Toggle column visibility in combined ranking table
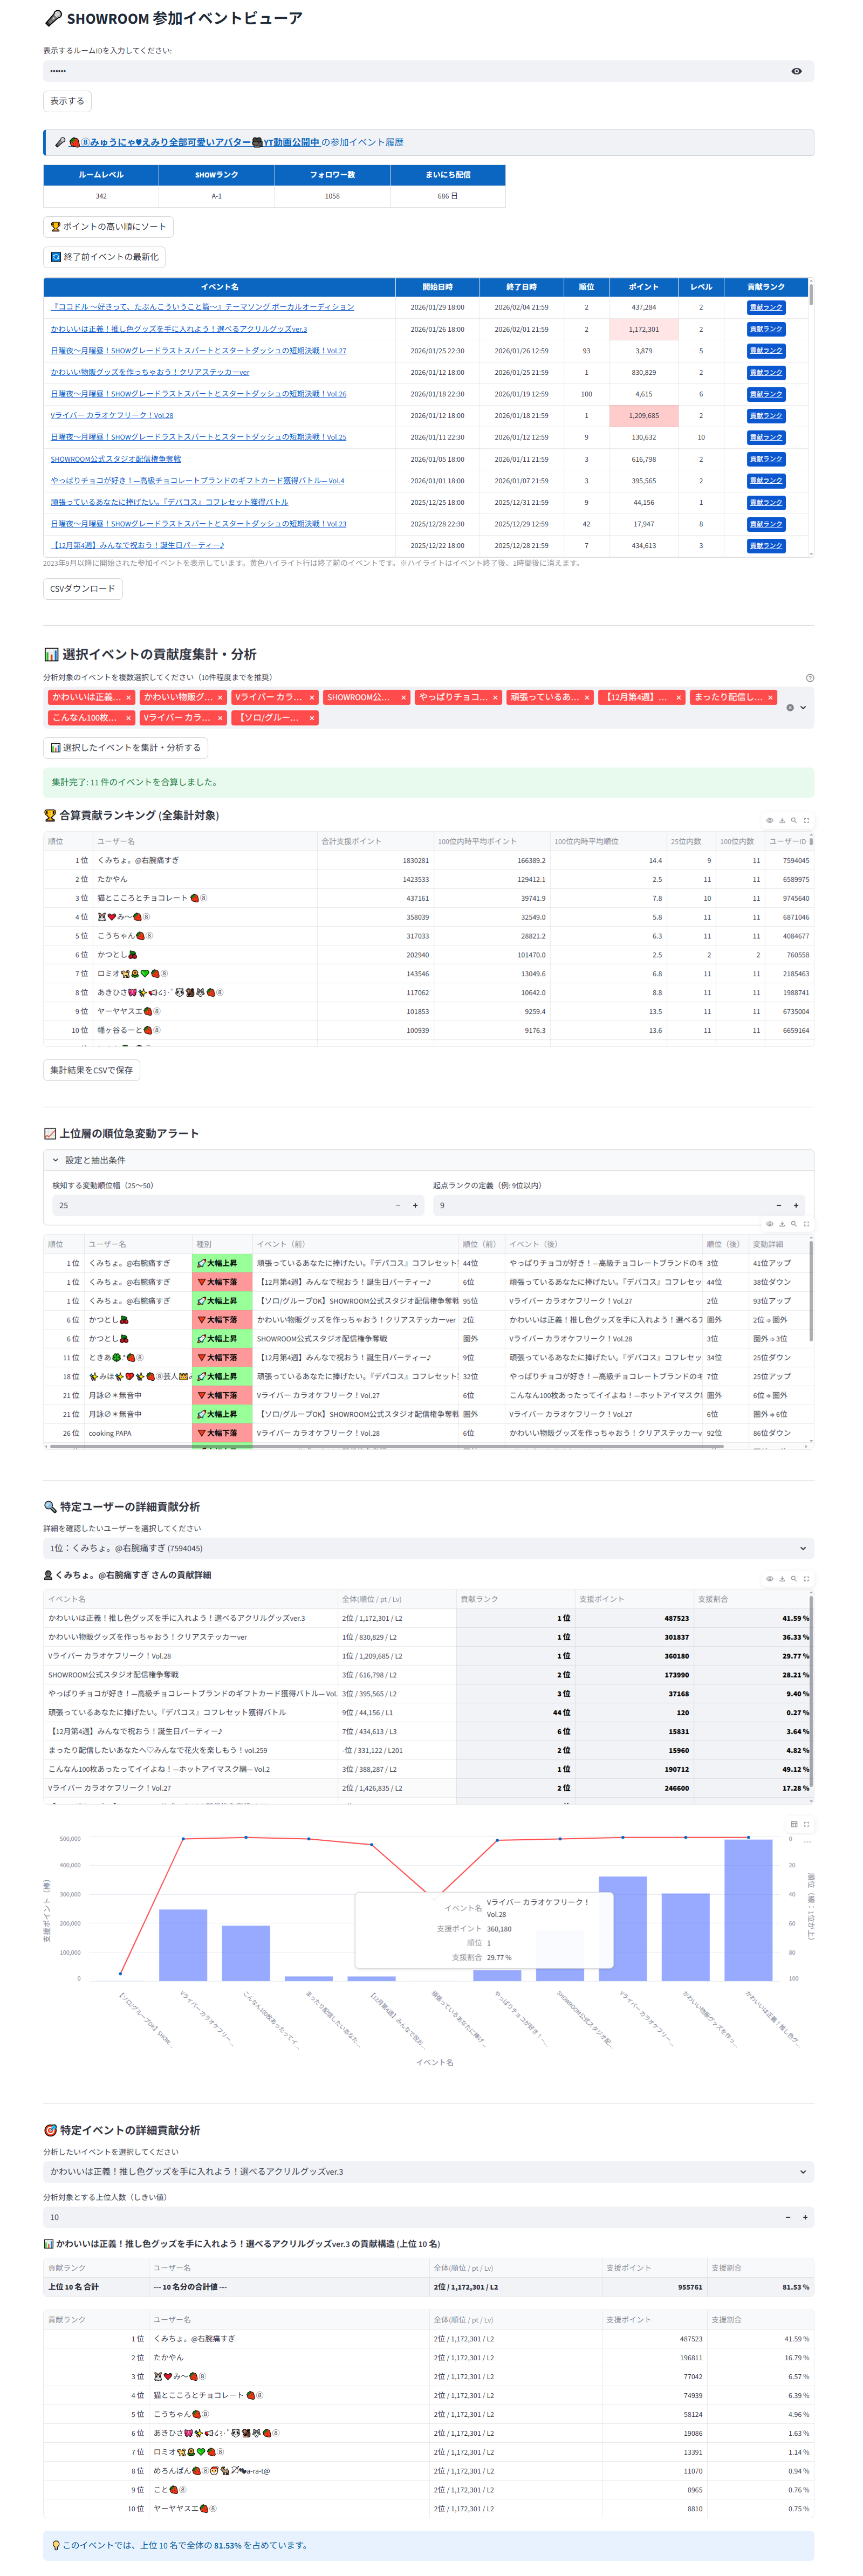Image resolution: width=863 pixels, height=2576 pixels. (x=769, y=820)
